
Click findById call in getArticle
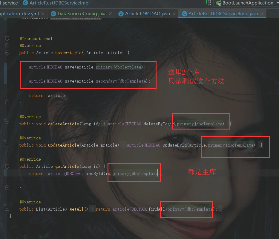point(93,173)
